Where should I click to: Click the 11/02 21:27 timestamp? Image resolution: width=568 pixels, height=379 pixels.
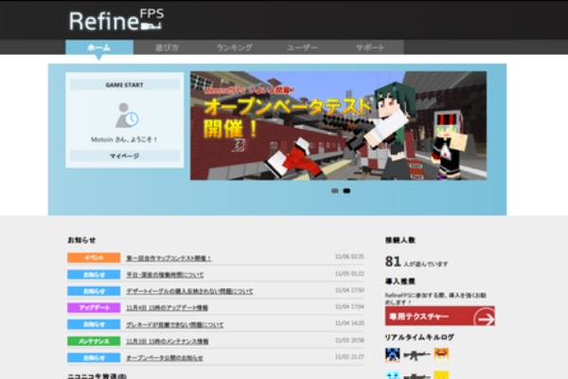(x=349, y=357)
